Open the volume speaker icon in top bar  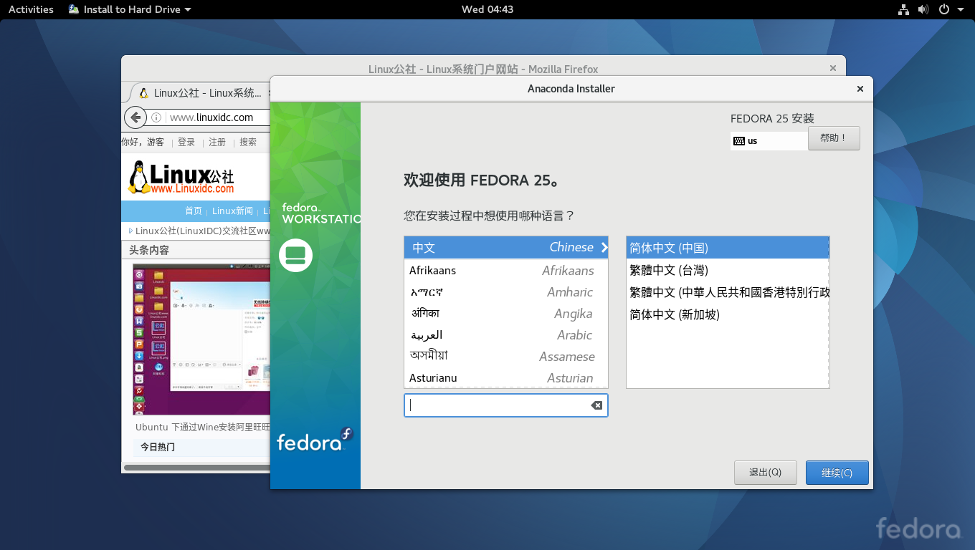click(923, 9)
